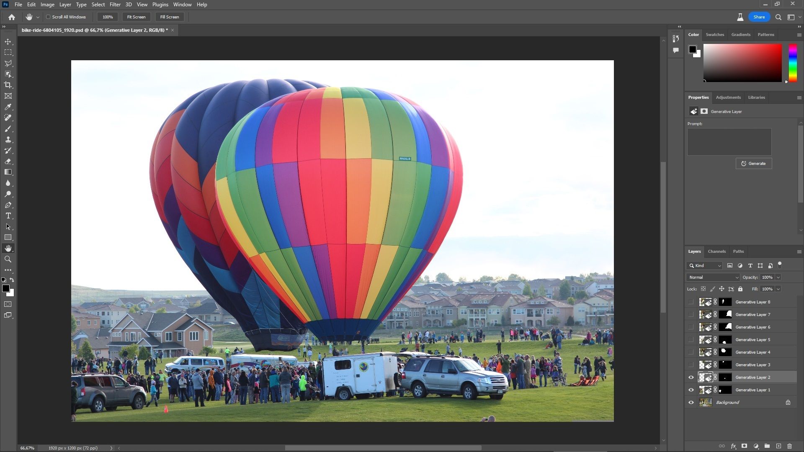Open the Opacity value dropdown arrow
Viewport: 804px width, 452px height.
tap(778, 277)
